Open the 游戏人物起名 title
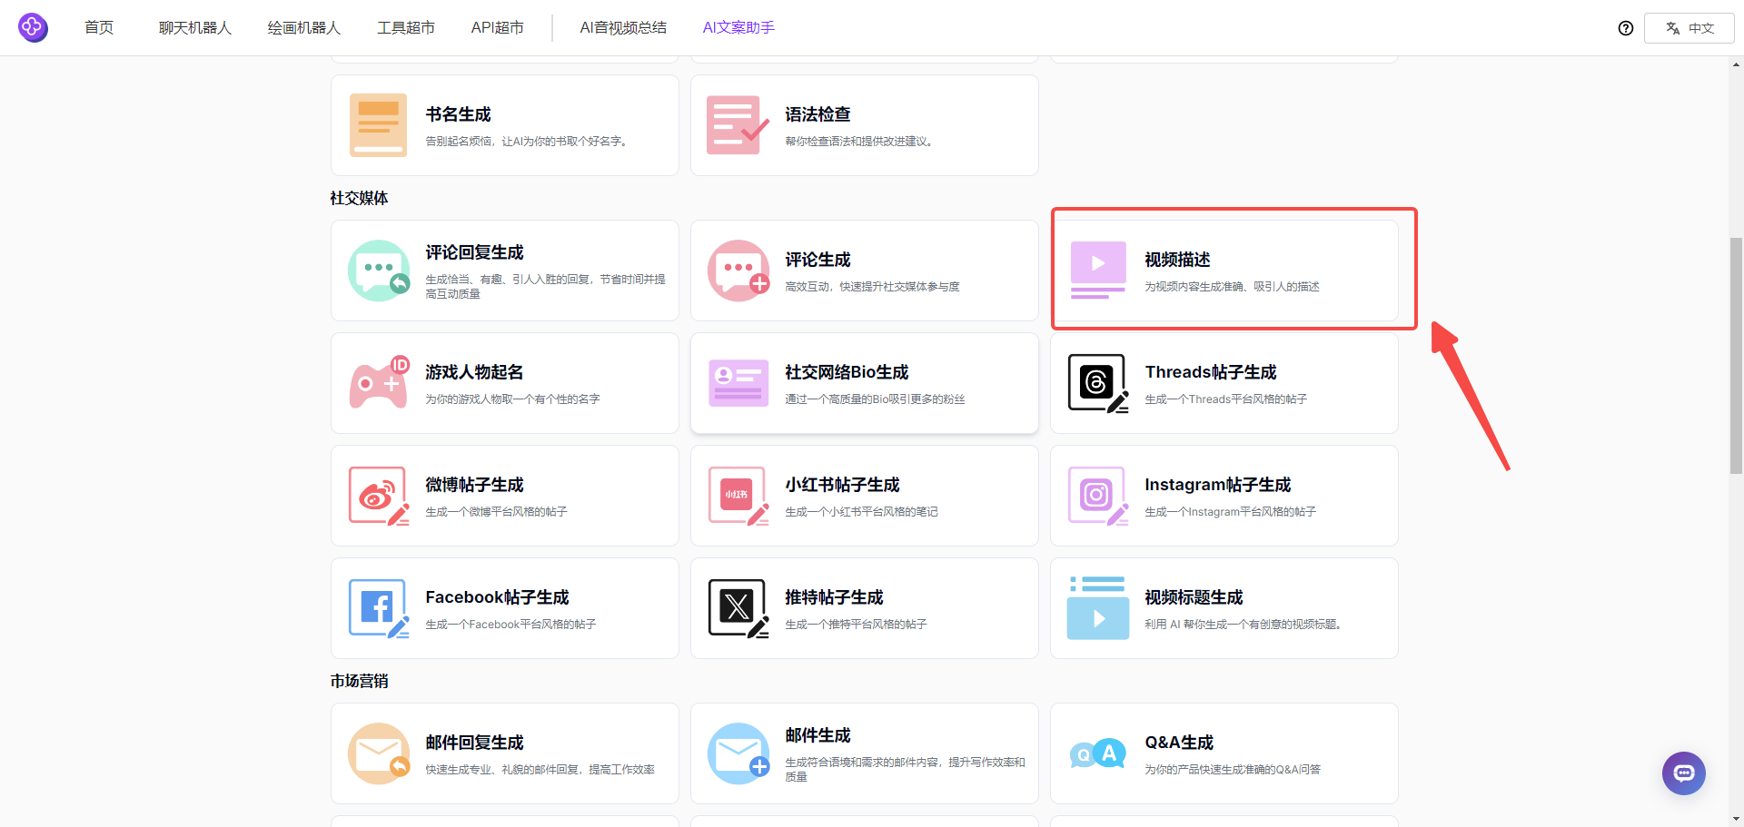Image resolution: width=1744 pixels, height=827 pixels. pyautogui.click(x=475, y=372)
